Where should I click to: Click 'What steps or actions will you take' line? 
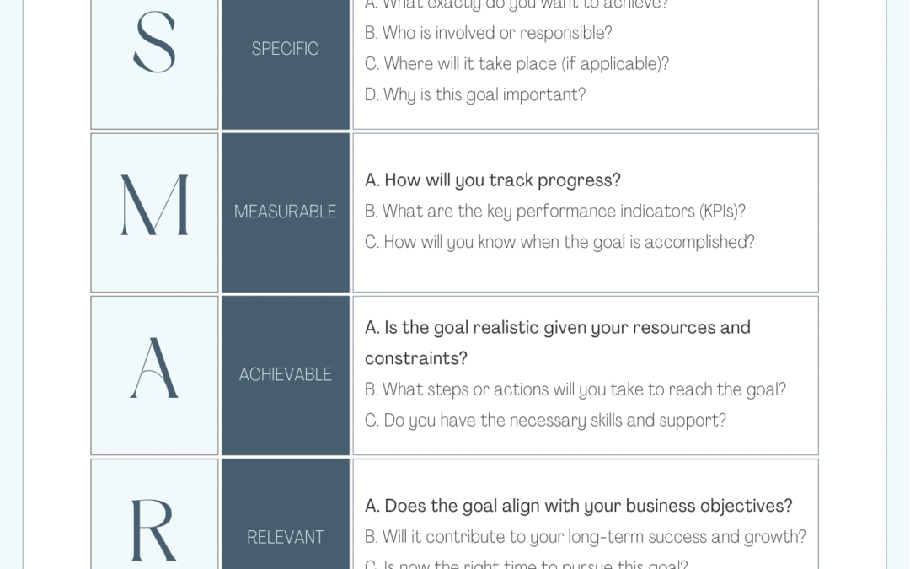coord(575,389)
